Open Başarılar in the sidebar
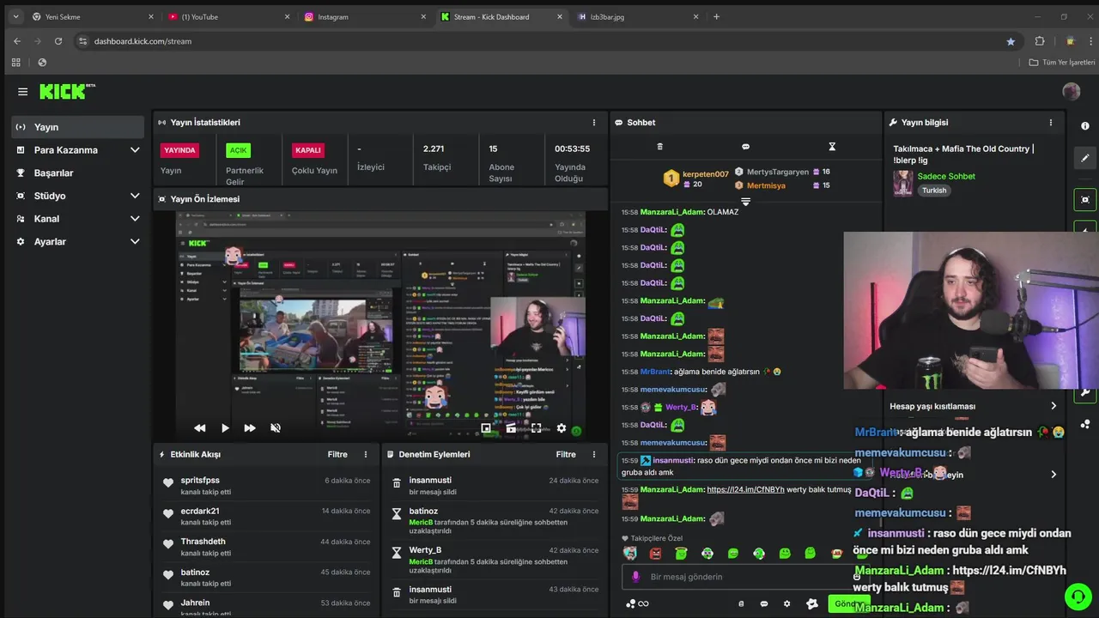Screen dimensions: 1099x618 (79, 173)
